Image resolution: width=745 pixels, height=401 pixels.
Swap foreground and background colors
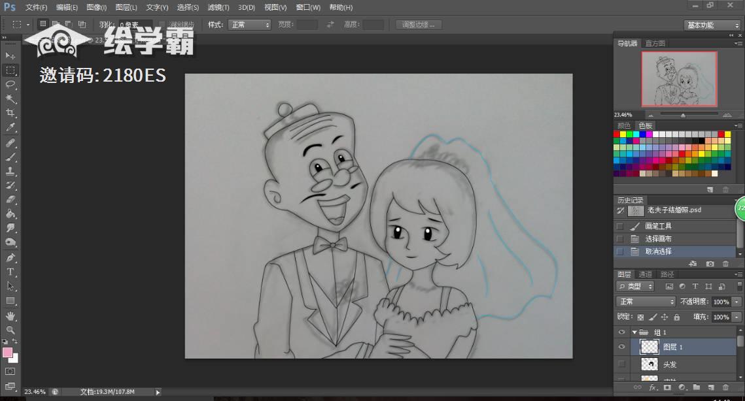(15, 342)
